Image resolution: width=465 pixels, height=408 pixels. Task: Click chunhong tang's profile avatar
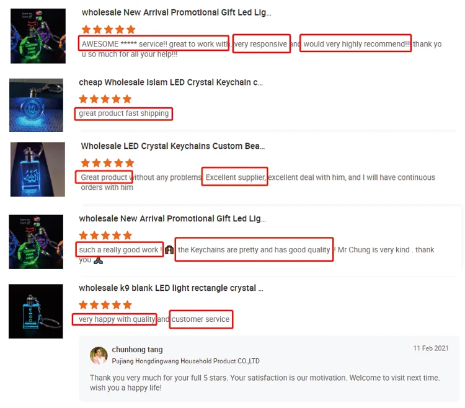pyautogui.click(x=99, y=355)
